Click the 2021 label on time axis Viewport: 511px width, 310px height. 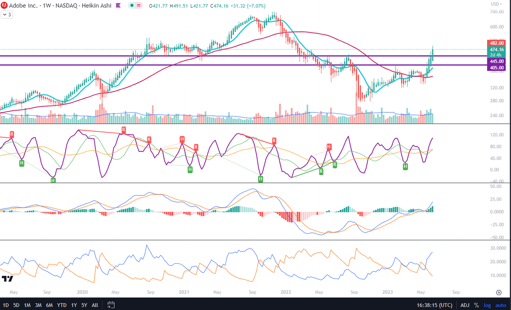click(184, 292)
